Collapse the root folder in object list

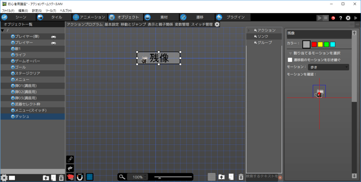[x=2, y=30]
